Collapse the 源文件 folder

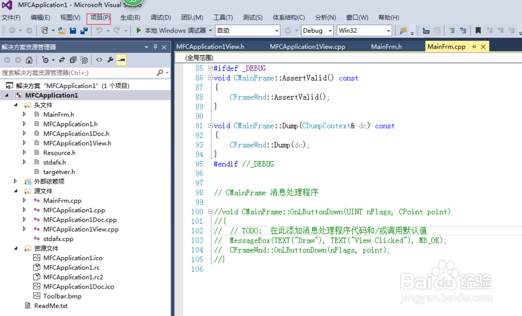click(x=16, y=191)
